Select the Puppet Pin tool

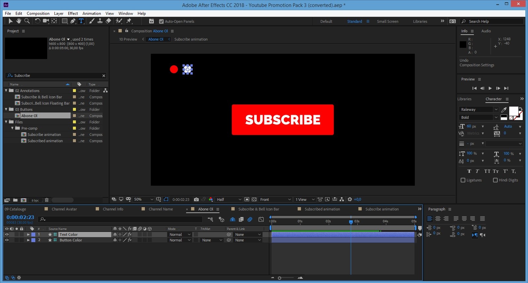pyautogui.click(x=129, y=21)
